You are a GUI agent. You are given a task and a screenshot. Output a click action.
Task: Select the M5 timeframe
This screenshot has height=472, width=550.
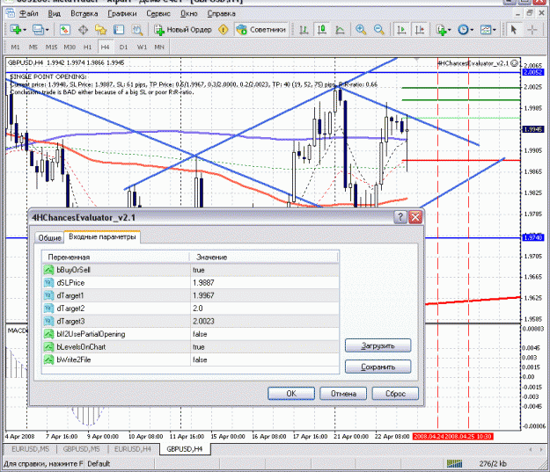pyautogui.click(x=33, y=47)
